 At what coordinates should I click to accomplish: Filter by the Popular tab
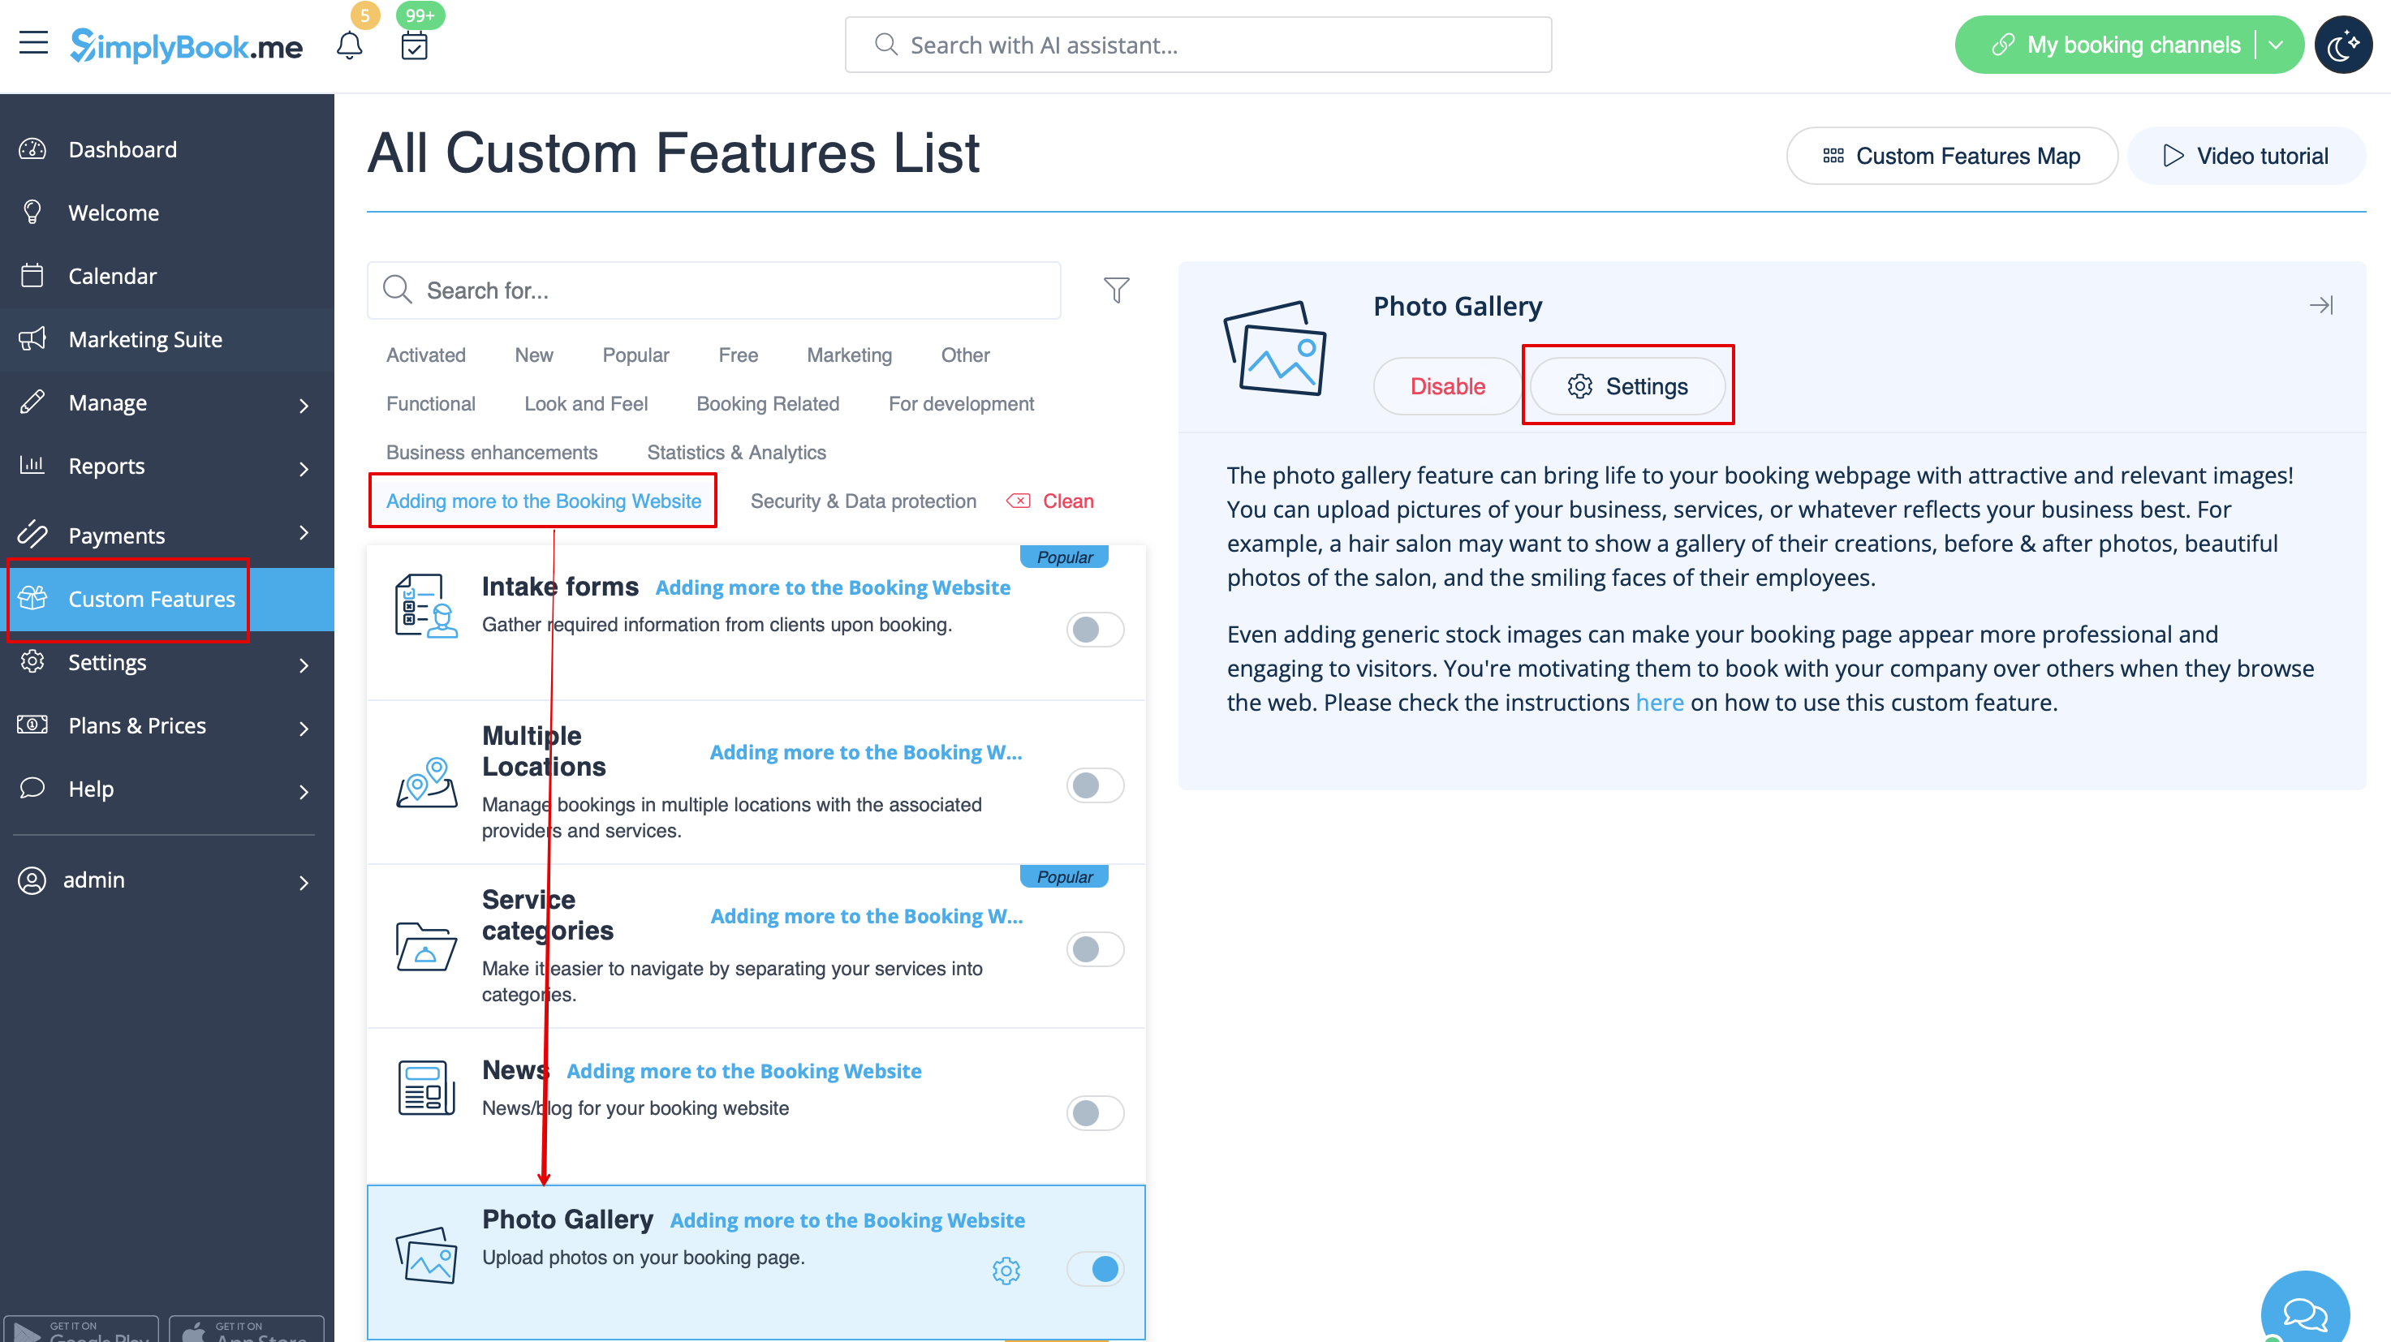[x=635, y=355]
